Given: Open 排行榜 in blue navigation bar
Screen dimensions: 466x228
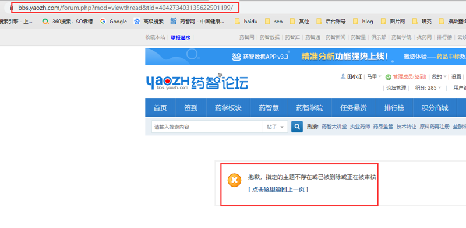Looking at the screenshot, I should [x=394, y=108].
